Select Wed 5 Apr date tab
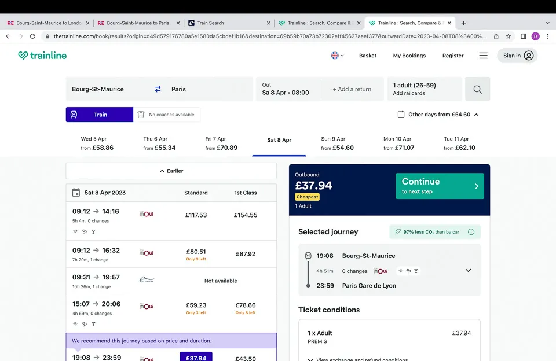 point(97,143)
